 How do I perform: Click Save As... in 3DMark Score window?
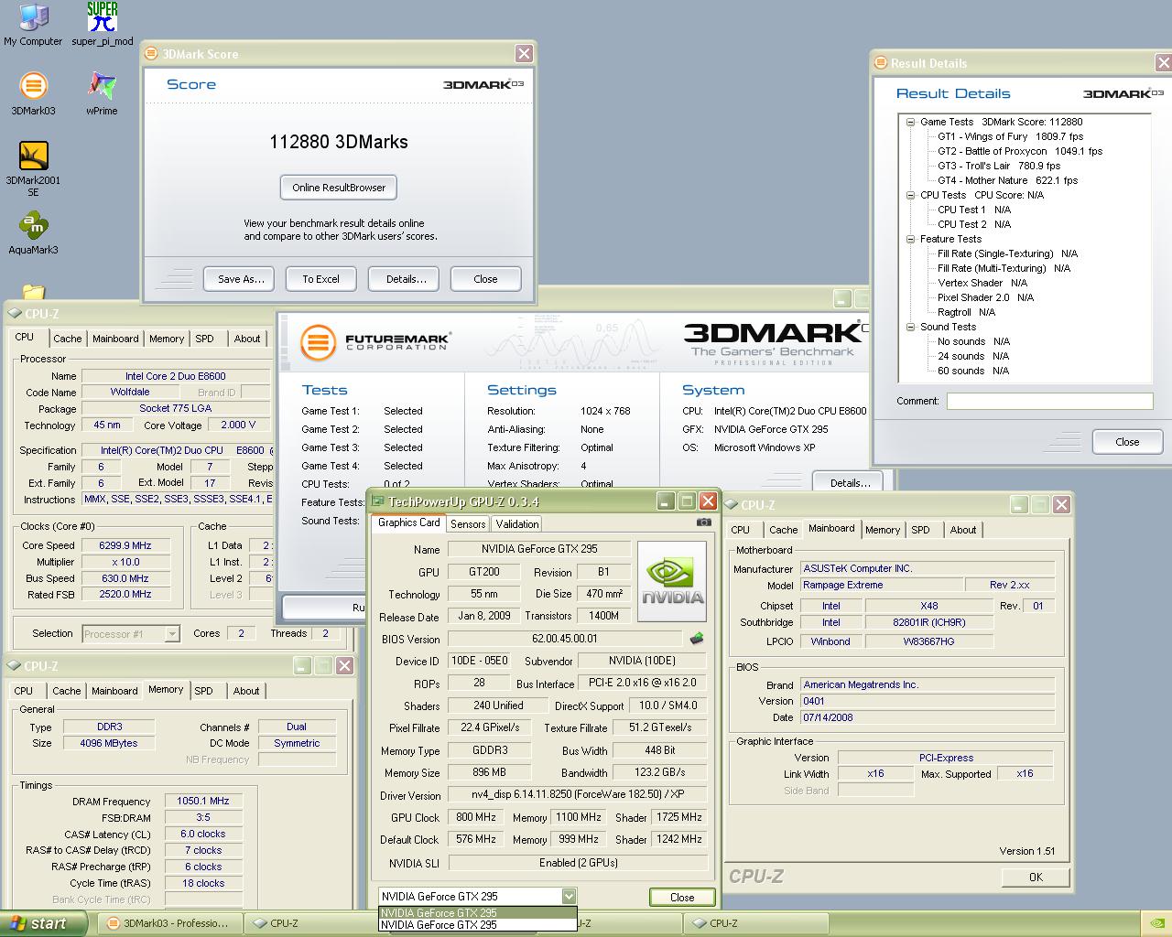click(241, 279)
